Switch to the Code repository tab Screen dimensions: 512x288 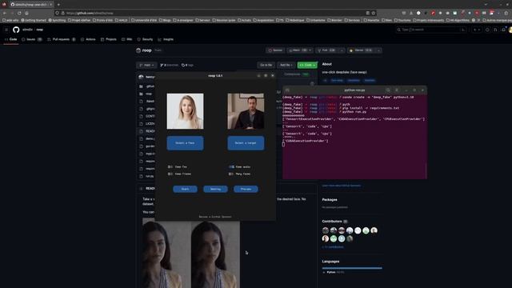pyautogui.click(x=11, y=39)
